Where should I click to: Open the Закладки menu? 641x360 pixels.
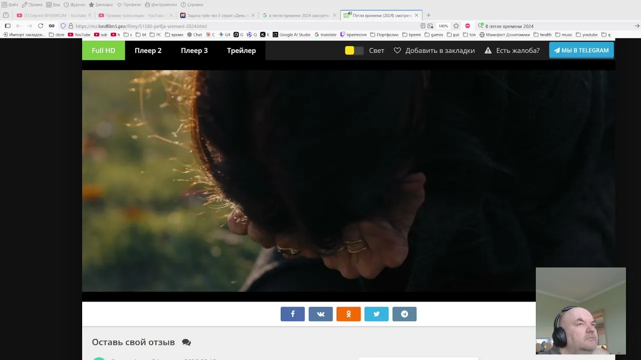(x=101, y=4)
